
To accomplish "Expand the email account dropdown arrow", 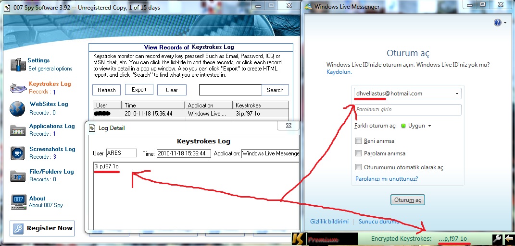I will click(x=457, y=94).
